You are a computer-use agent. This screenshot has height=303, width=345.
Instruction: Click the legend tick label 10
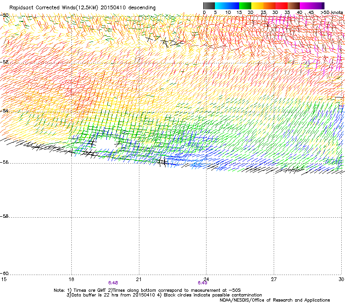[228, 12]
